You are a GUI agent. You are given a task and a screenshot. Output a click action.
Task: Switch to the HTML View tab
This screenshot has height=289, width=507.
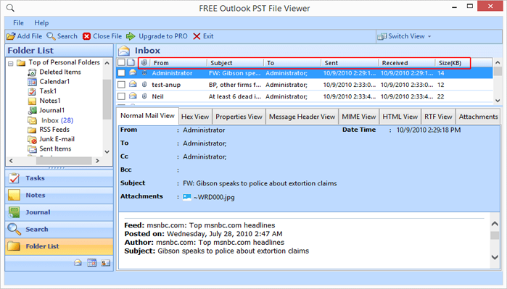[400, 117]
